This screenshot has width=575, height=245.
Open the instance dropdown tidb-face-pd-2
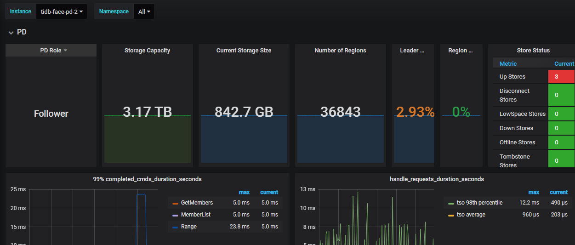pos(61,12)
